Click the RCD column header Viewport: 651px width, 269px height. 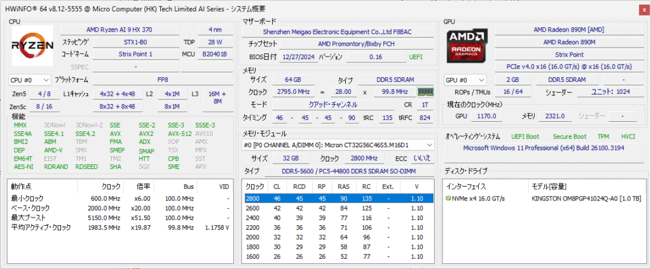coord(299,187)
